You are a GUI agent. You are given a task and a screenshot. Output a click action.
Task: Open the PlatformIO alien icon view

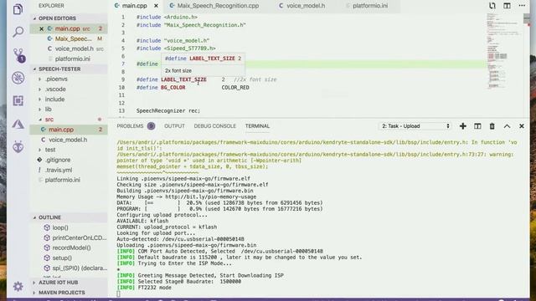click(18, 147)
